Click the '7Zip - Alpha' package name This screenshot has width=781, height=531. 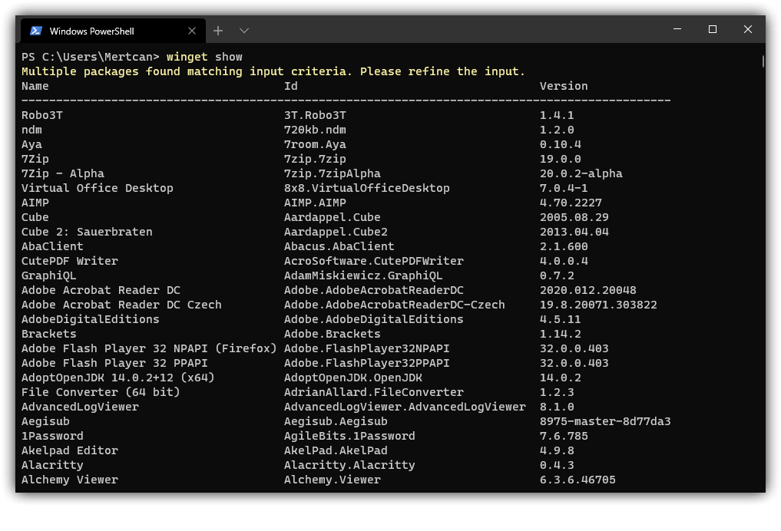click(63, 173)
